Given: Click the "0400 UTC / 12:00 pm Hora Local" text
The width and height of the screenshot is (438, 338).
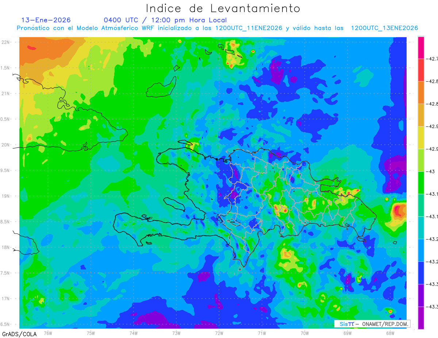Looking at the screenshot, I should point(165,20).
